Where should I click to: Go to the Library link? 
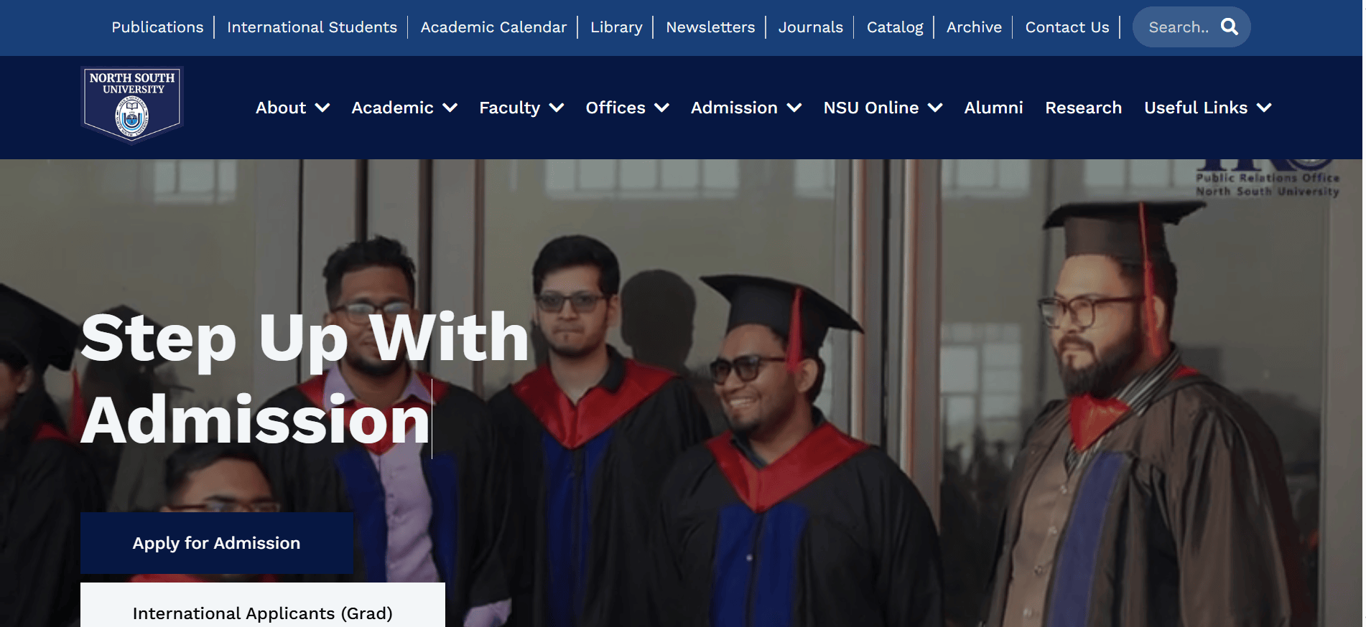point(616,27)
